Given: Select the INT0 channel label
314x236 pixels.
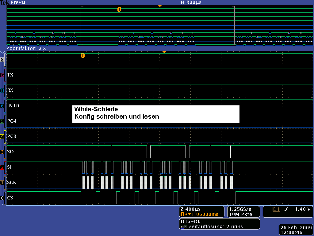Looking at the screenshot, I should 13,106.
